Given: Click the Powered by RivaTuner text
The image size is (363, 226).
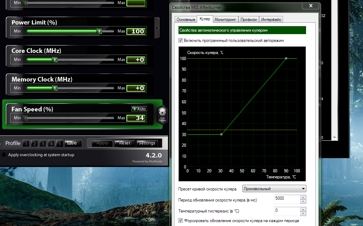Looking at the screenshot, I should [147, 161].
